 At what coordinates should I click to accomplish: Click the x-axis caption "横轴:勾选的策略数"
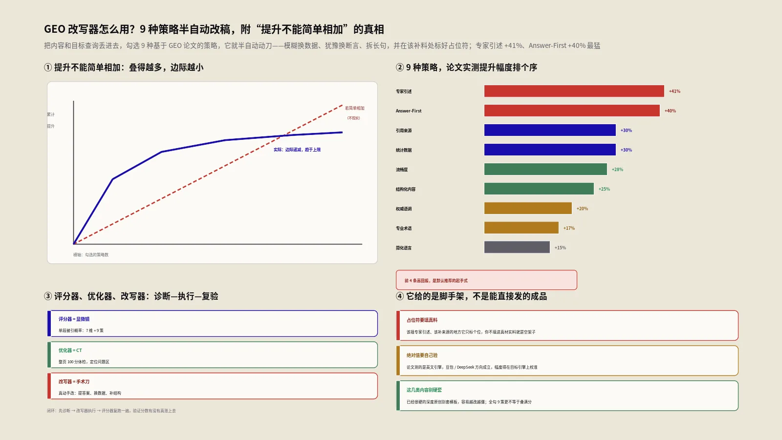[91, 255]
